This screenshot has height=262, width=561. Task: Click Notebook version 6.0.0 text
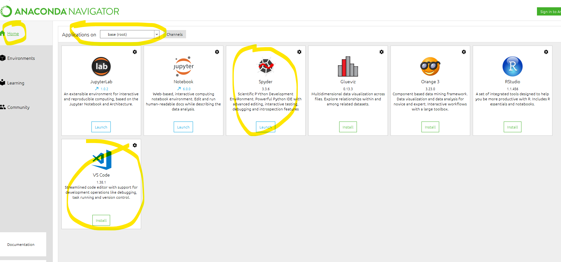coord(187,89)
